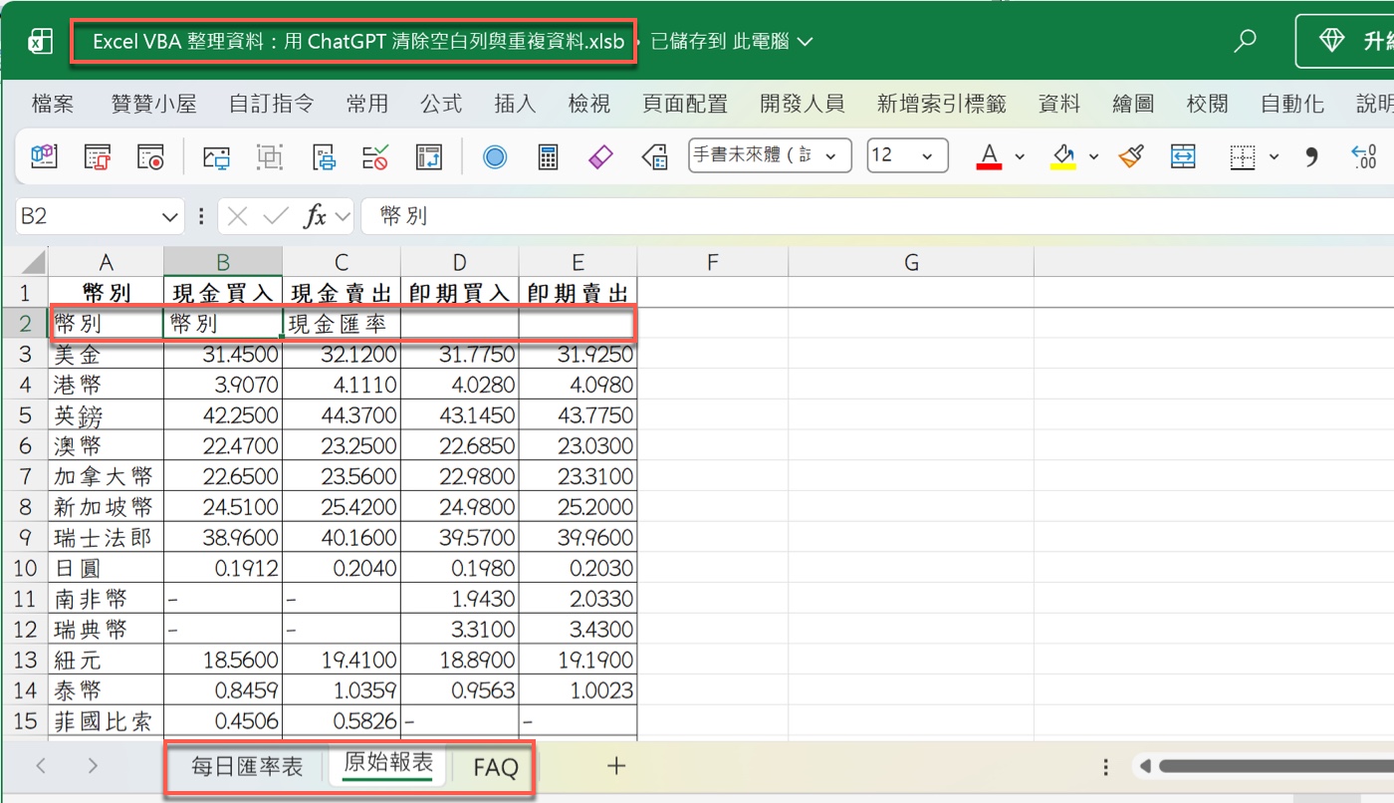Screen dimensions: 1394x803
Task: Expand the function dropdown beside fx
Action: point(343,216)
